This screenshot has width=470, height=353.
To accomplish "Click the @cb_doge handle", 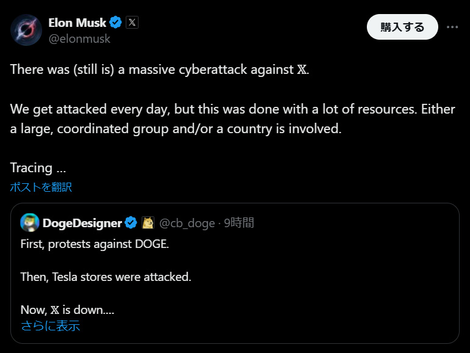I will pos(186,223).
